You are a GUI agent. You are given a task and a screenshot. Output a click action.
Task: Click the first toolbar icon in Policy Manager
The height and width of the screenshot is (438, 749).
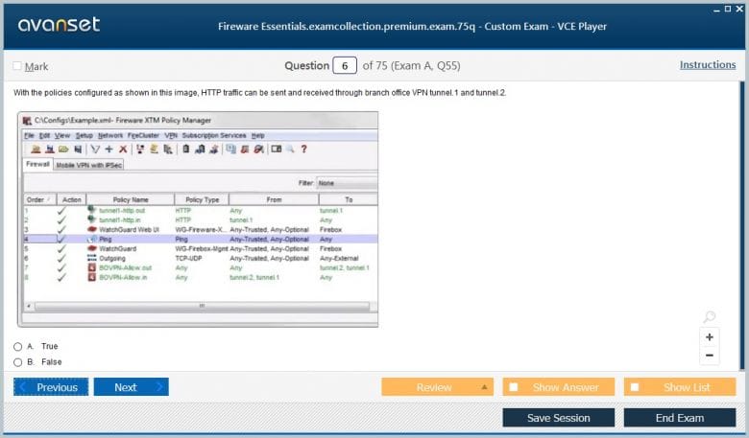tap(36, 150)
